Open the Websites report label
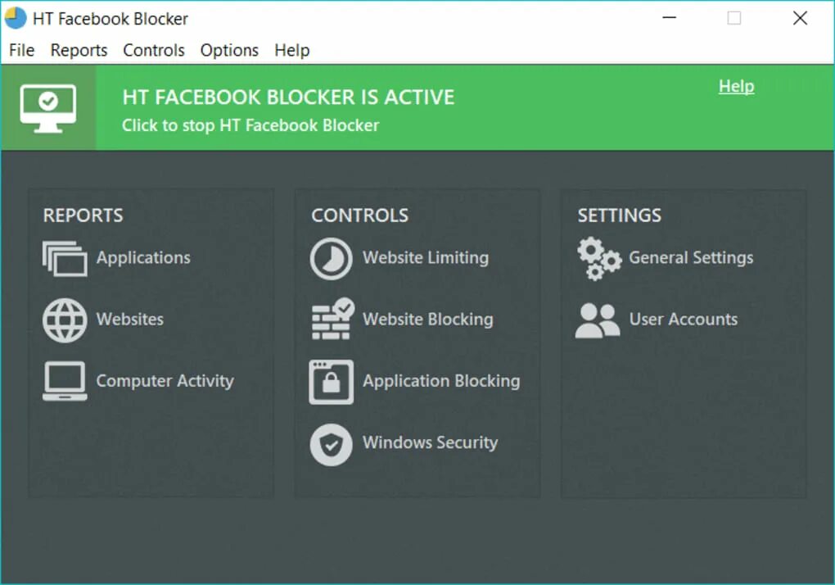Image resolution: width=835 pixels, height=585 pixels. coord(130,320)
